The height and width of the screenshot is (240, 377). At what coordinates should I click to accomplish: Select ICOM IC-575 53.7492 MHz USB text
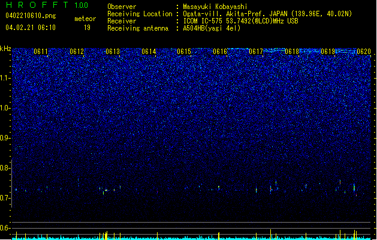[240, 21]
